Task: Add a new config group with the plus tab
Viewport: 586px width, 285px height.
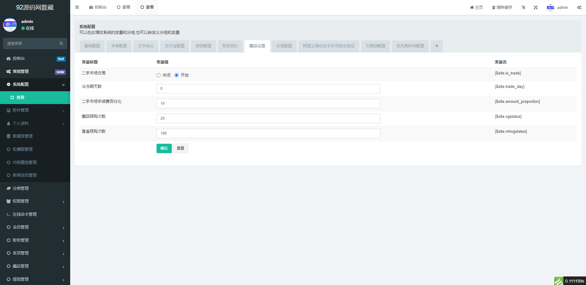Action: click(437, 46)
